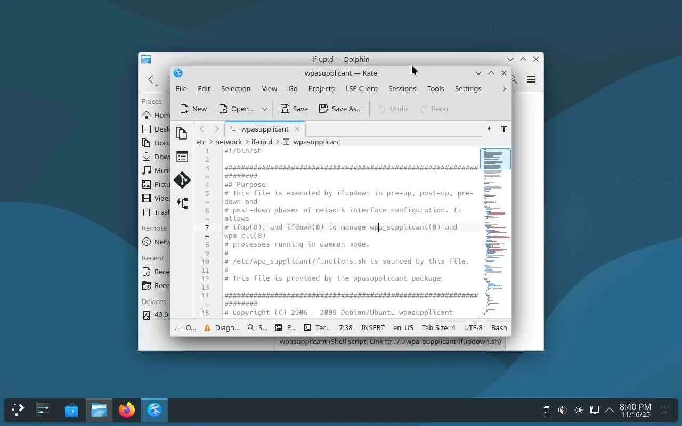Open the Projects menu
This screenshot has height=426, width=682.
pos(321,88)
